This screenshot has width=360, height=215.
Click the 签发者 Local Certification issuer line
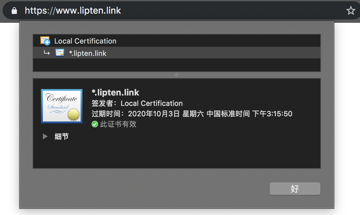point(137,103)
